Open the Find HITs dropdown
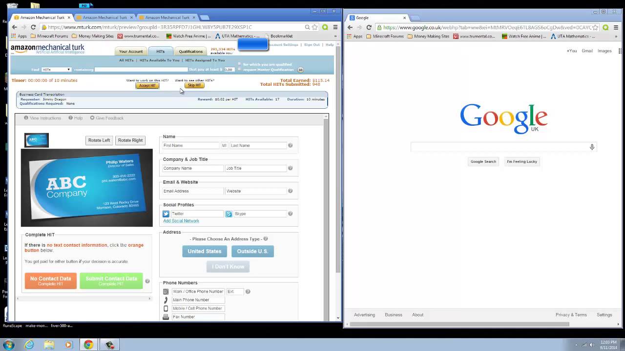 pyautogui.click(x=56, y=70)
